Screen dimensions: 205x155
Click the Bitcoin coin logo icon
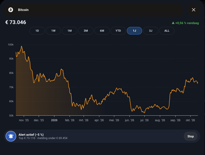[11, 10]
